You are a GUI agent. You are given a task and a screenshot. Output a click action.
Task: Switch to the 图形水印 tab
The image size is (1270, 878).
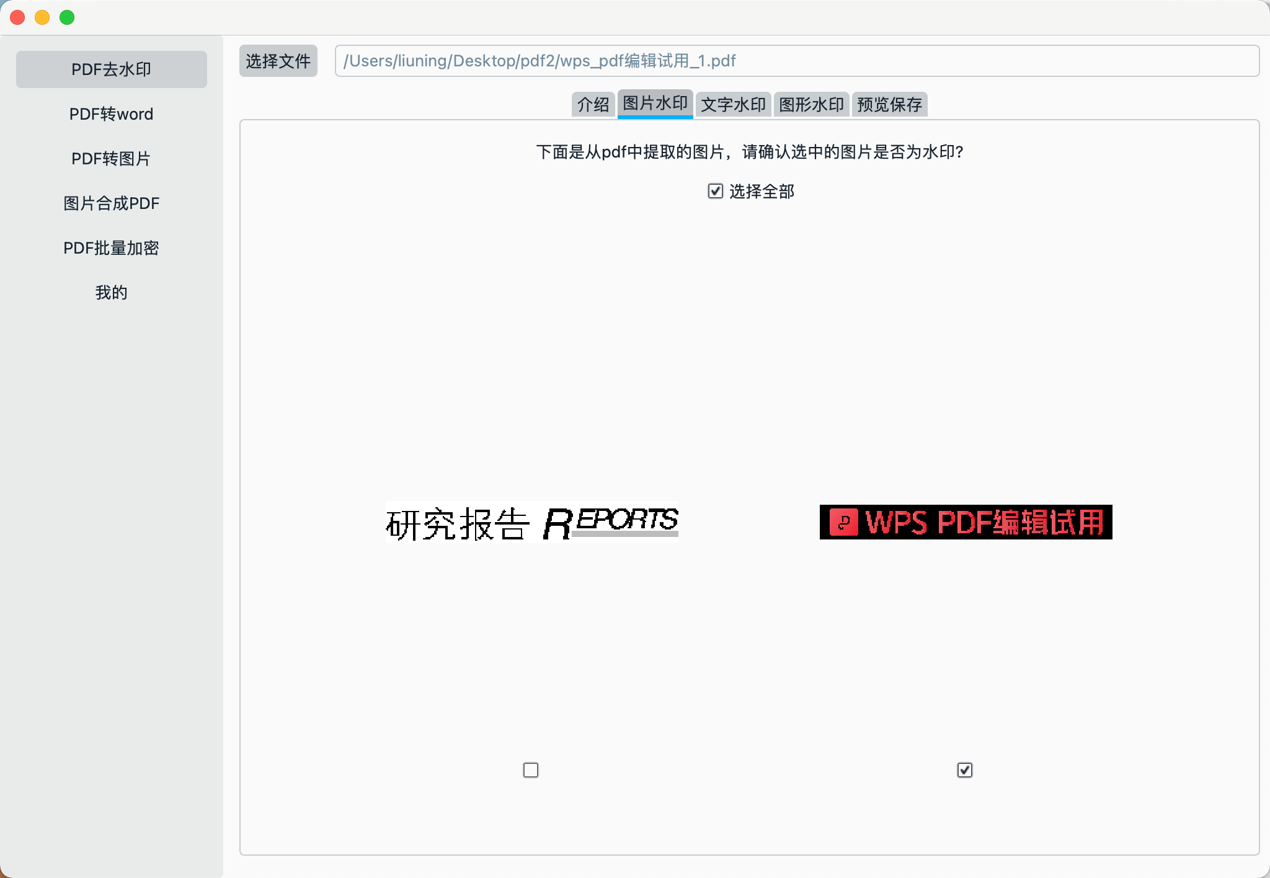(x=812, y=104)
